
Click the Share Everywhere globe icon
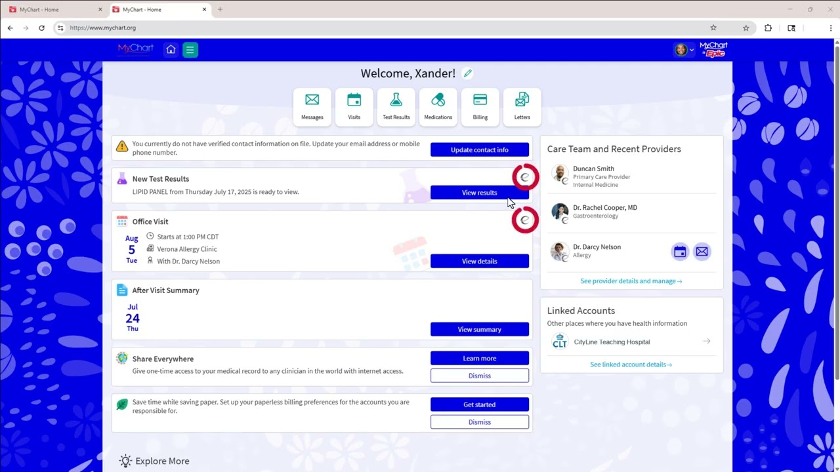tap(122, 359)
